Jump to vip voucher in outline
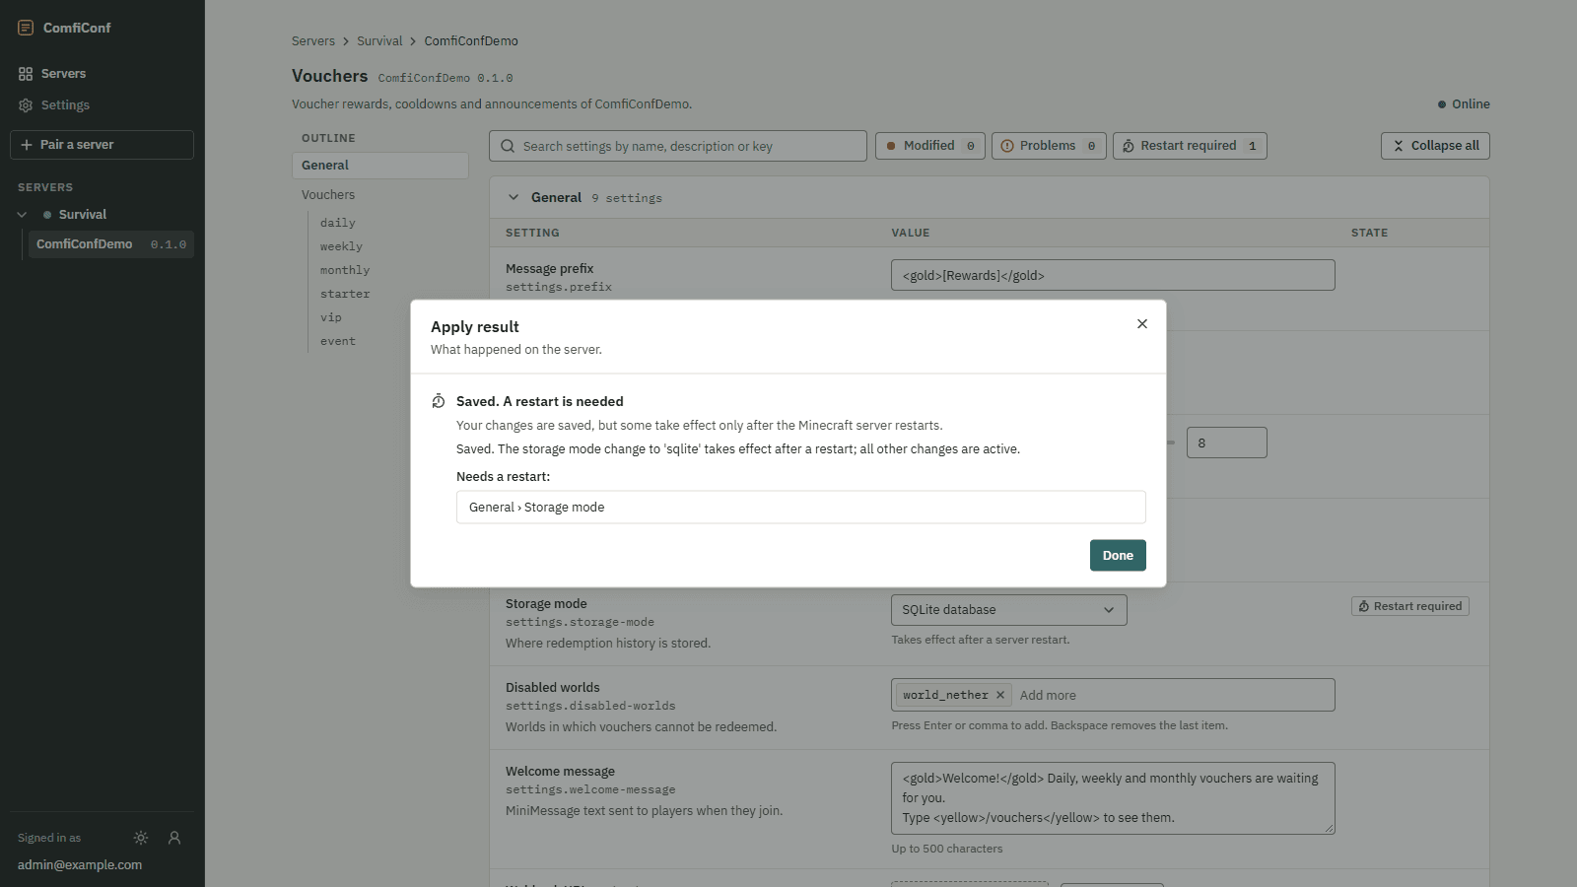 331,317
